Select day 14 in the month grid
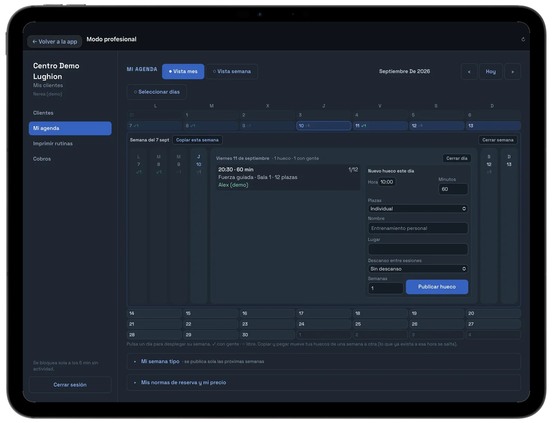Viewport: 552px width, 423px height. [x=154, y=313]
